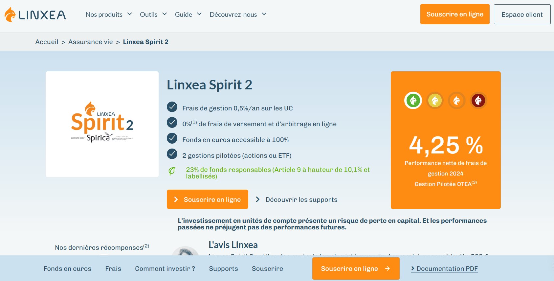
Task: Expand the Outils dropdown menu
Action: (x=153, y=14)
